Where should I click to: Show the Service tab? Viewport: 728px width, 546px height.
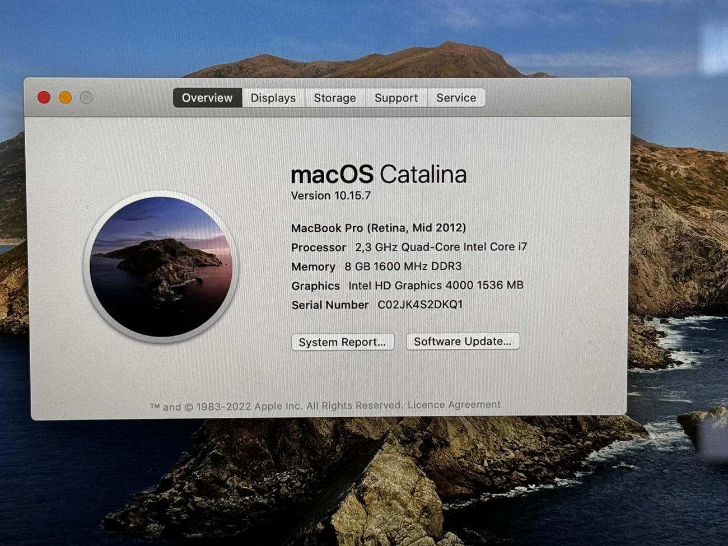point(456,98)
